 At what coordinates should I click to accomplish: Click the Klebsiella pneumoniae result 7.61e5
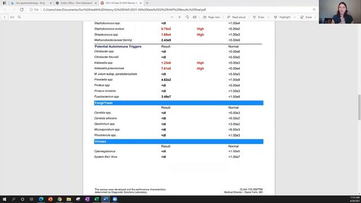[x=166, y=68]
